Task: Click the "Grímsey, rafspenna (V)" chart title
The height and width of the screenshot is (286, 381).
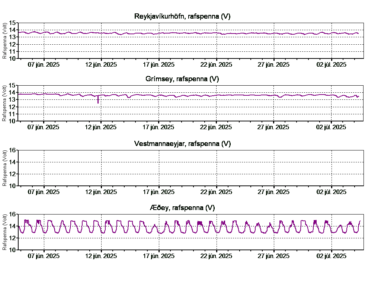Action: (x=182, y=79)
